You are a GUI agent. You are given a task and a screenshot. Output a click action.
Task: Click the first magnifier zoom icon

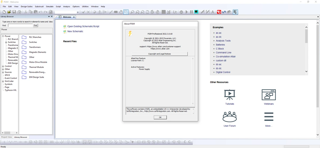tap(132, 12)
